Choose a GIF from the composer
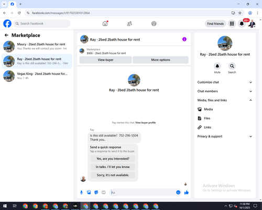 pos(104,193)
